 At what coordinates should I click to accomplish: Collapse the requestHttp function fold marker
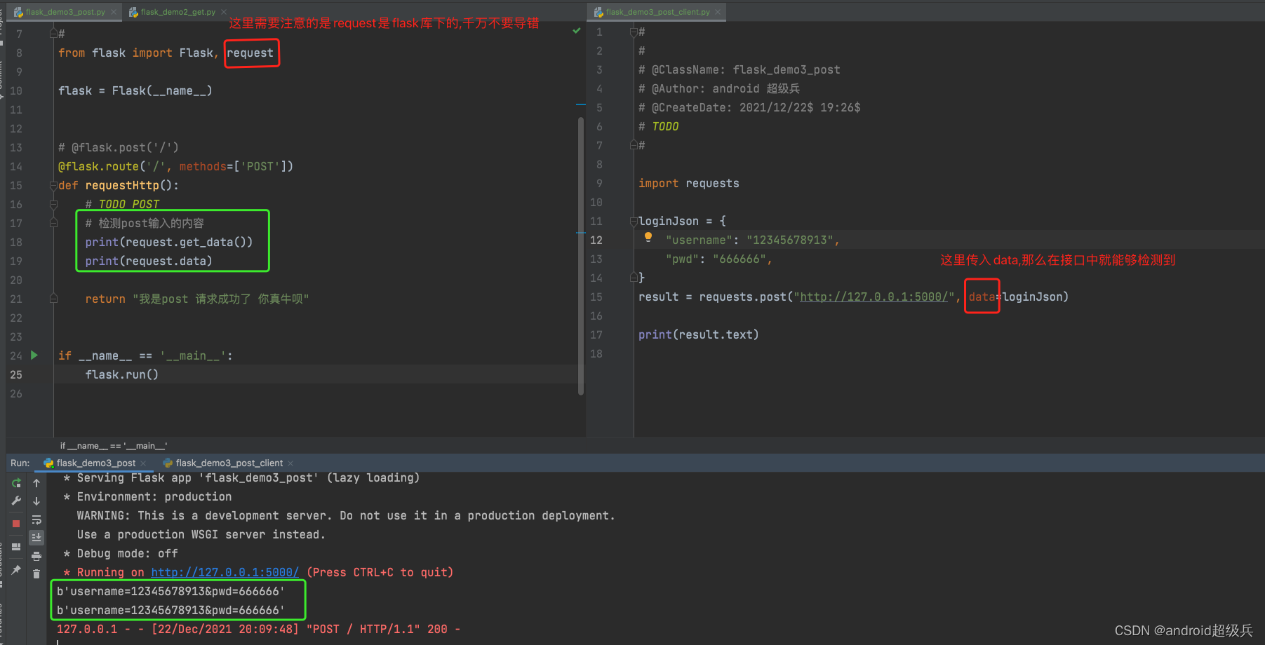click(x=53, y=185)
